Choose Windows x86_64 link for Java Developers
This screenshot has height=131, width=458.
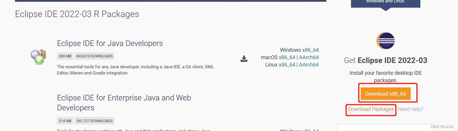point(310,50)
